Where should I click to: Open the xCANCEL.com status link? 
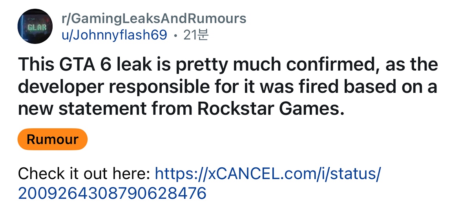268,173
